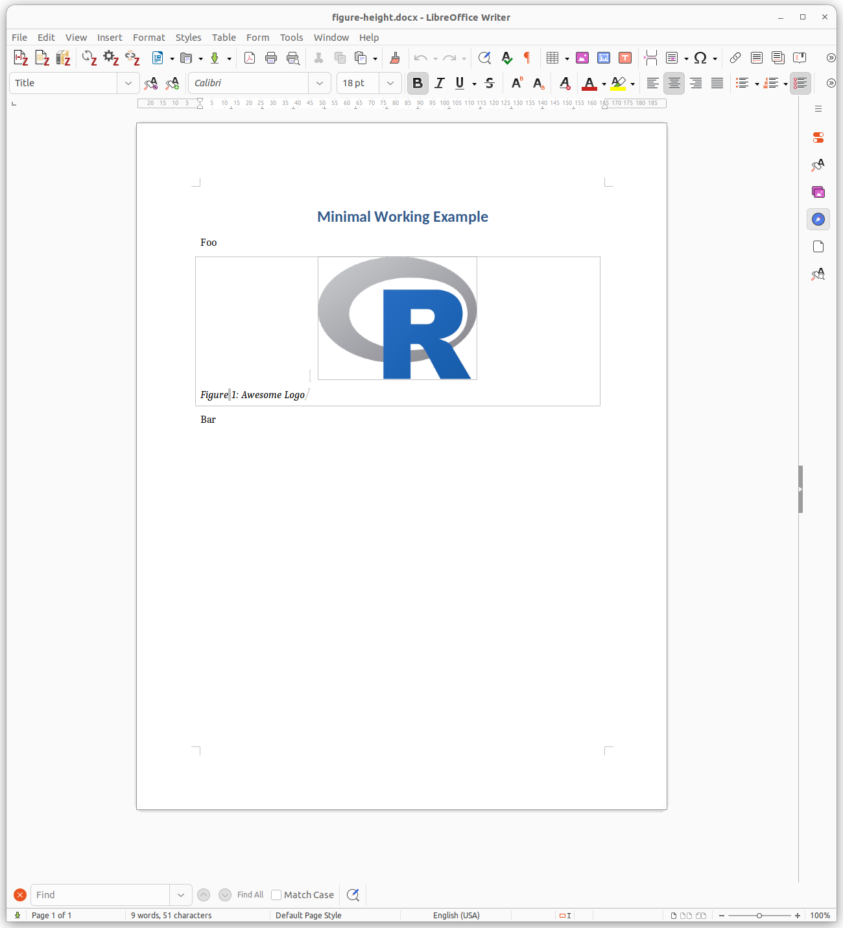Expand the Paragraph Style dropdown

[128, 83]
